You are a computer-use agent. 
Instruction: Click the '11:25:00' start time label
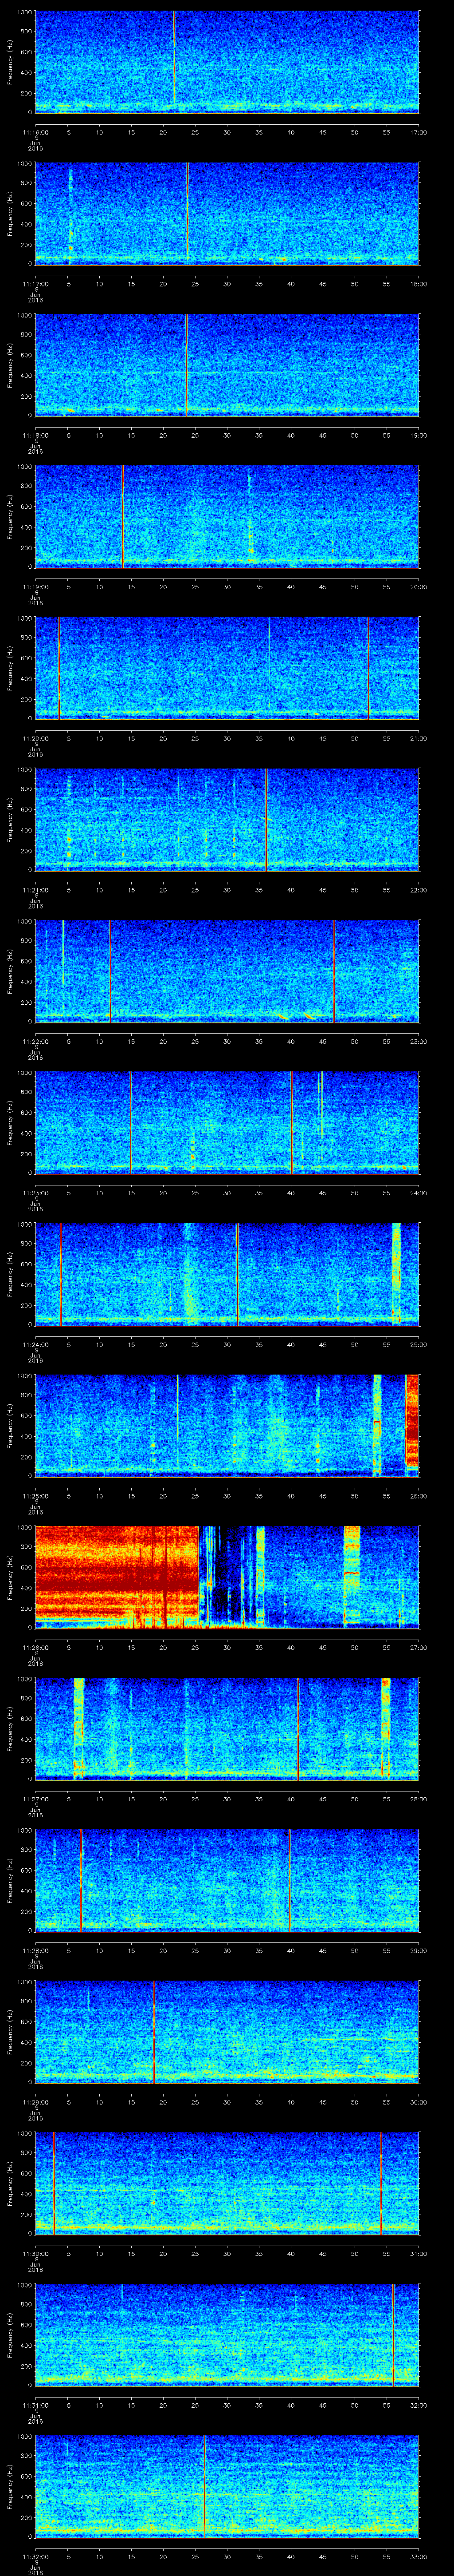click(x=36, y=1496)
